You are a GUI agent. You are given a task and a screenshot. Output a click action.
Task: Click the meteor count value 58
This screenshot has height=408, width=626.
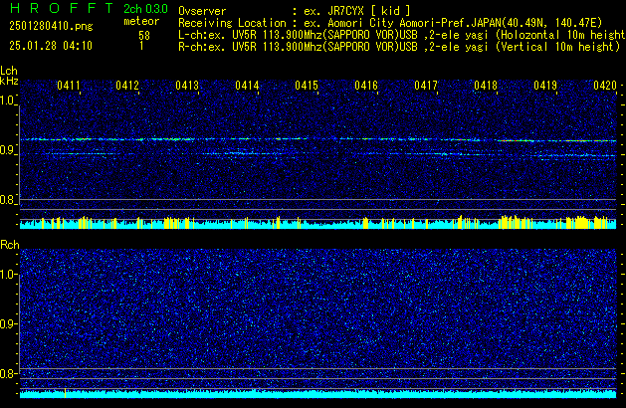(x=144, y=36)
